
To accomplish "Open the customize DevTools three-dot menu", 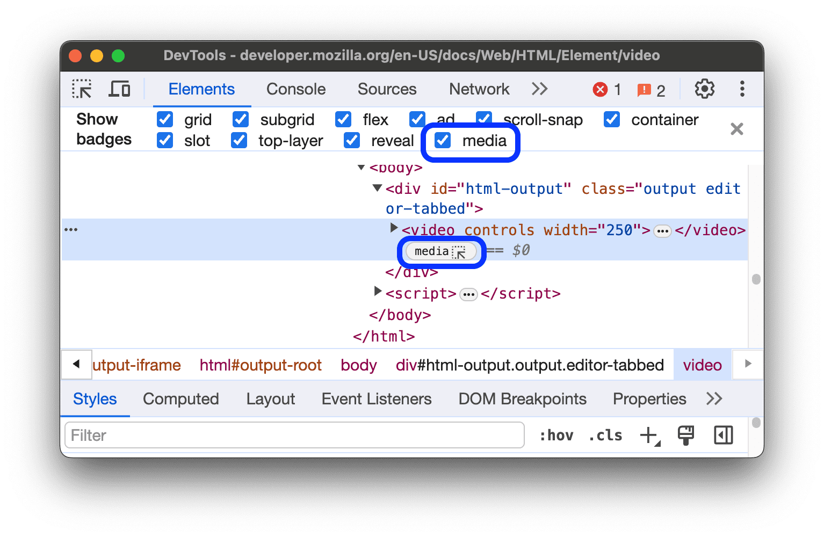I will click(742, 89).
